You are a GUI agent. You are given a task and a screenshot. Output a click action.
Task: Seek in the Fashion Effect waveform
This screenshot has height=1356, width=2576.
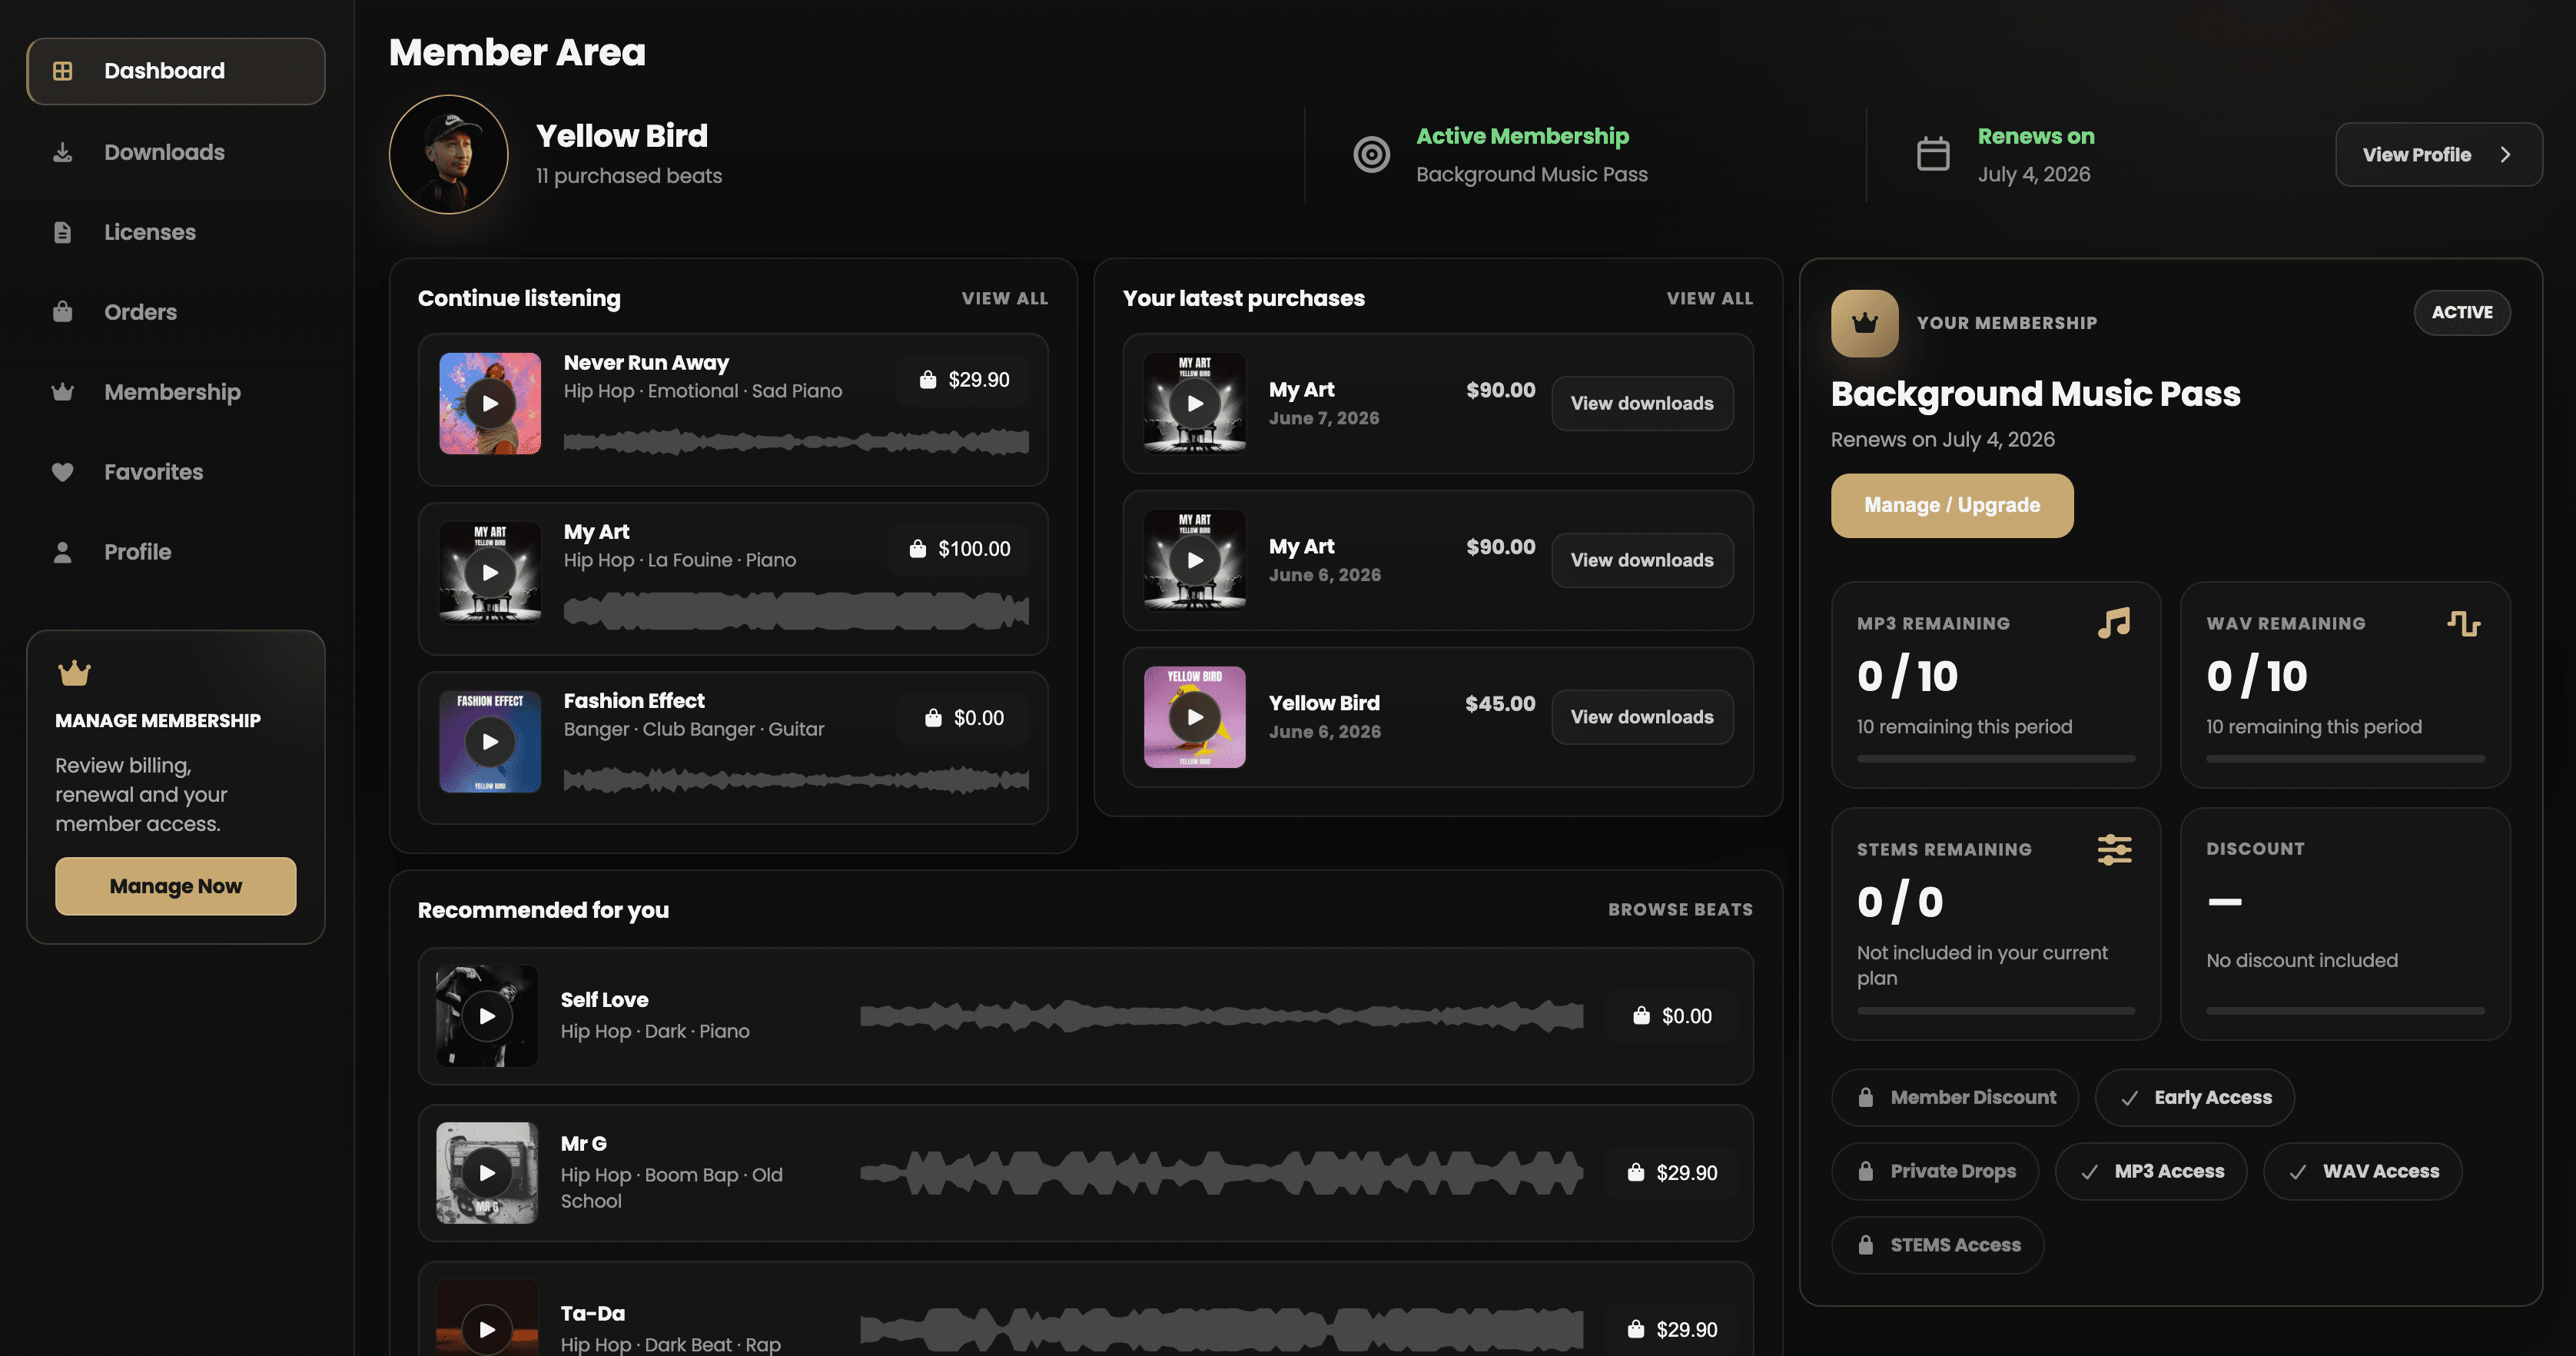tap(796, 779)
